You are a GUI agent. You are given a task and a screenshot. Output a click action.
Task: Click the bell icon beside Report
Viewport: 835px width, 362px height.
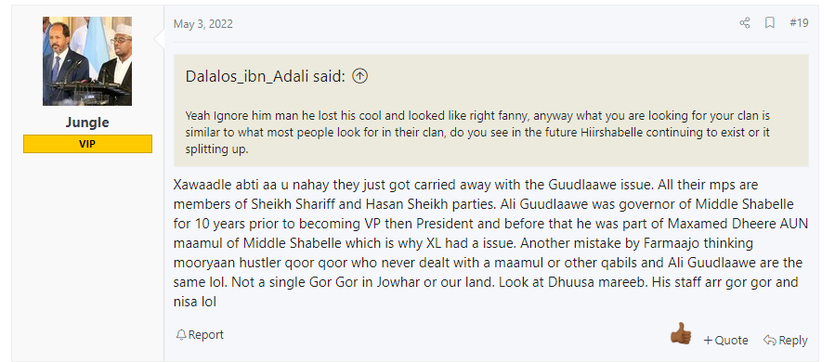coord(181,335)
